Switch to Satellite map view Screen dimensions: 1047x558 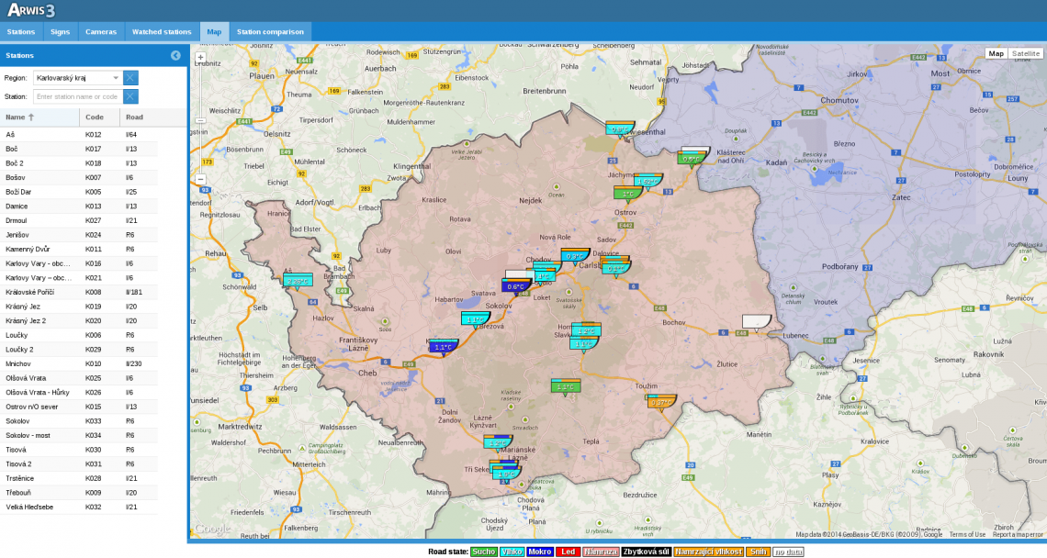pyautogui.click(x=1025, y=53)
